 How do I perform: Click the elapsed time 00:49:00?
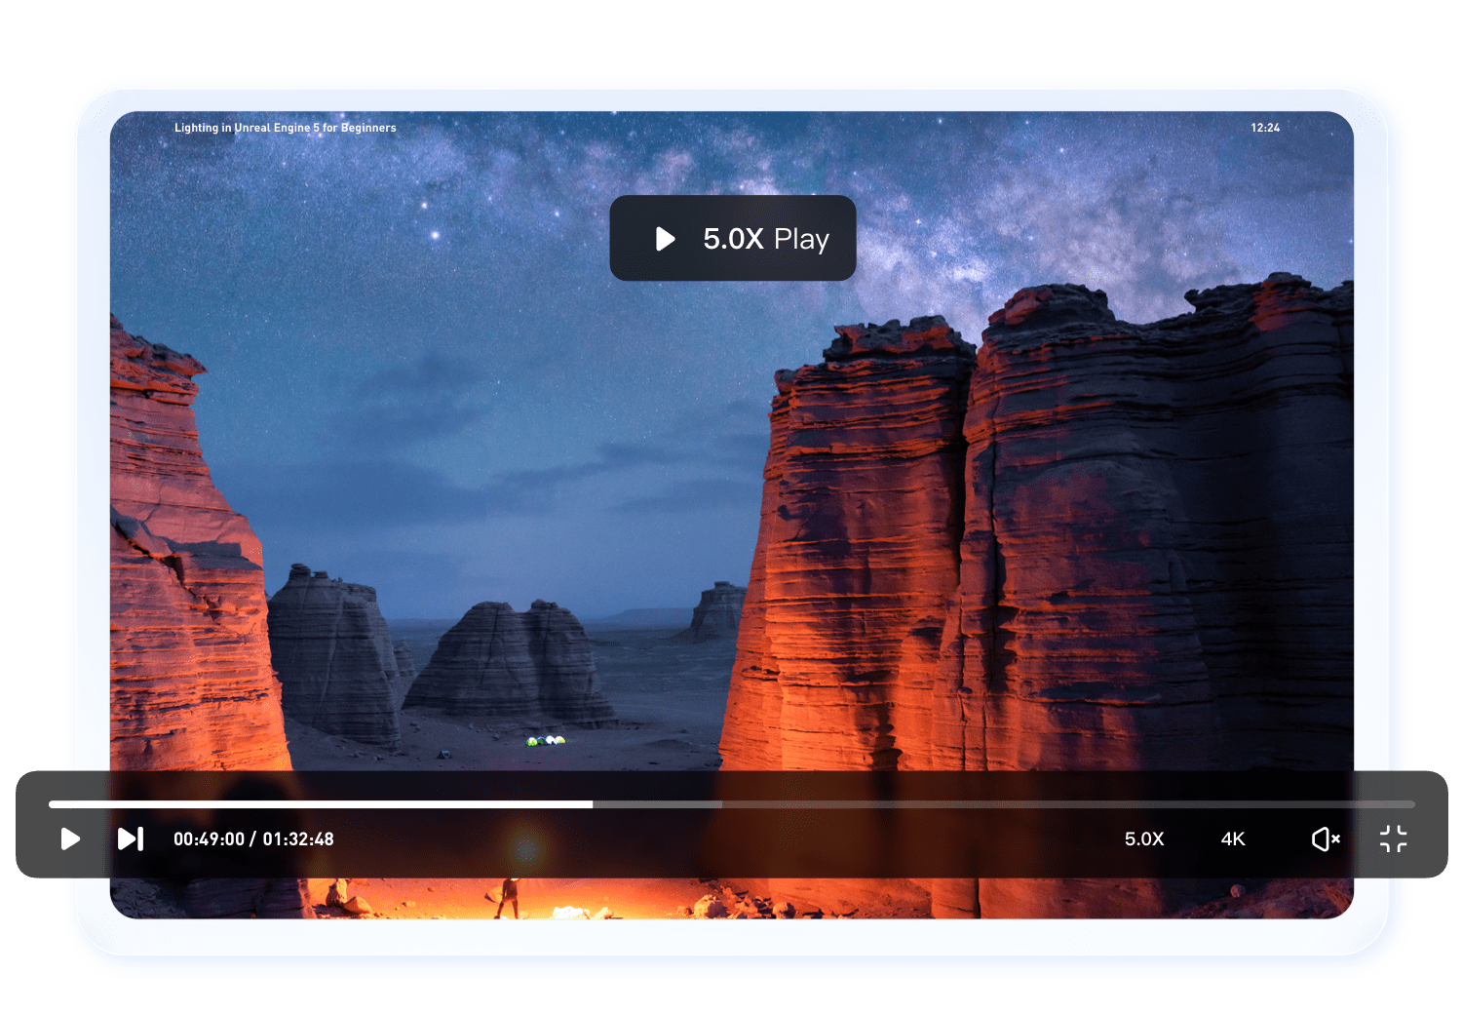click(209, 838)
